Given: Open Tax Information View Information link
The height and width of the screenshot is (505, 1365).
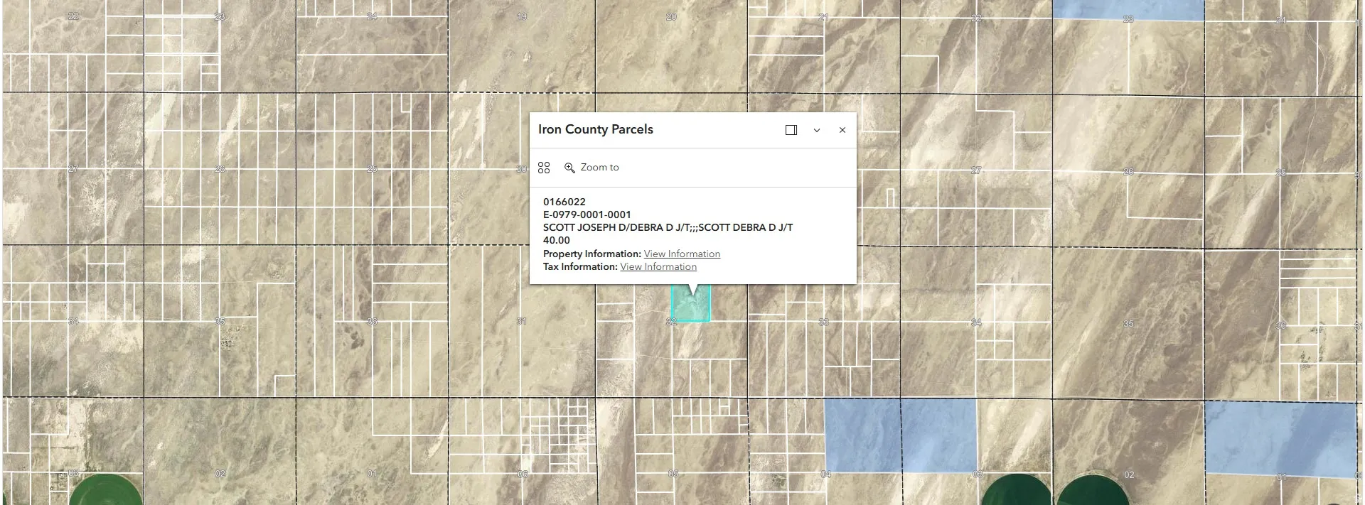Looking at the screenshot, I should tap(658, 266).
